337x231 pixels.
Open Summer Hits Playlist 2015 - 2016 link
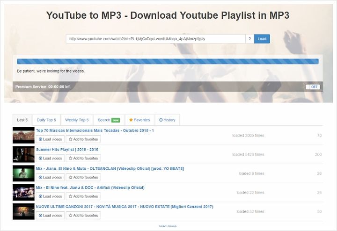point(67,150)
